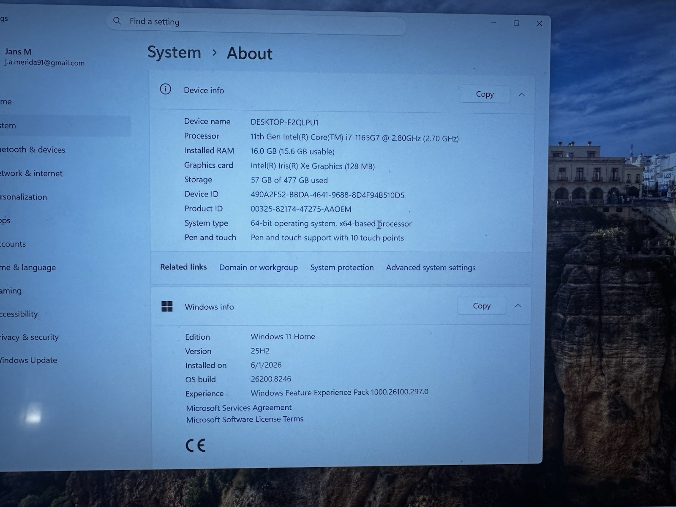The height and width of the screenshot is (507, 676).
Task: Open Microsoft Services Agreement link
Action: 239,408
